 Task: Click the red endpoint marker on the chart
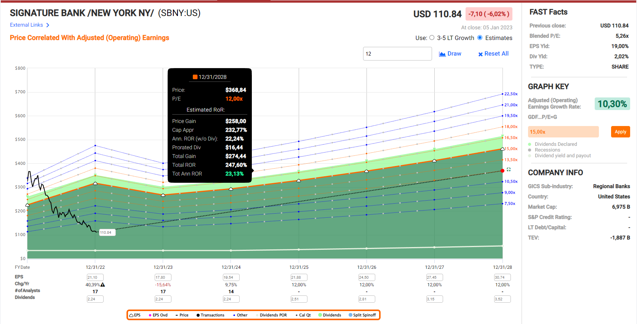click(x=503, y=171)
